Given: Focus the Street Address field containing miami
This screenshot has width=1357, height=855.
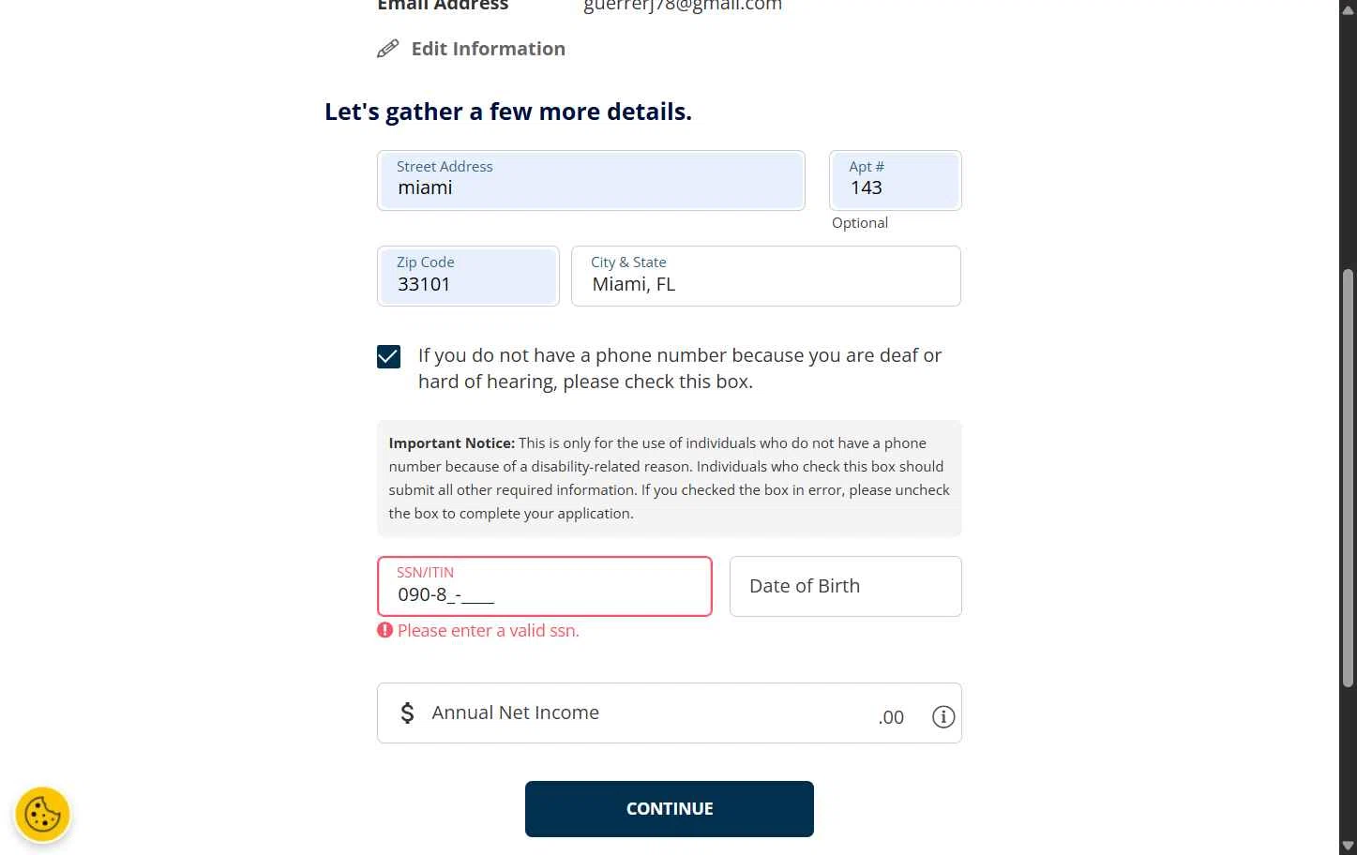Looking at the screenshot, I should click(591, 180).
